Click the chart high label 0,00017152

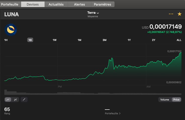click(174, 51)
